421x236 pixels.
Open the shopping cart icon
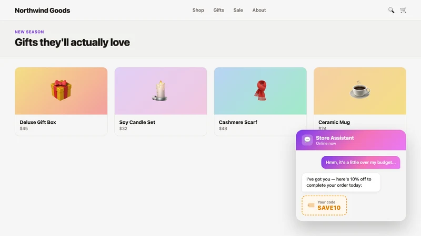coord(403,10)
